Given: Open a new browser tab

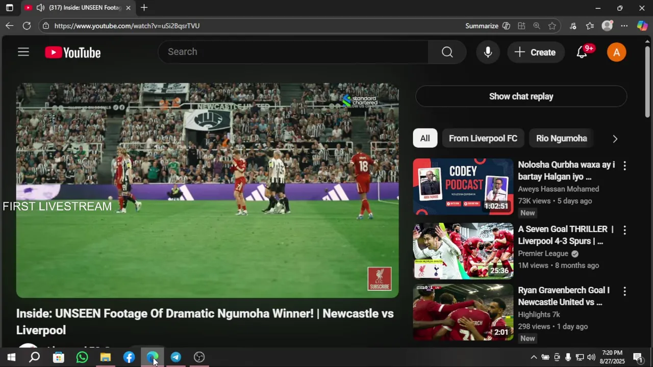Looking at the screenshot, I should 144,8.
